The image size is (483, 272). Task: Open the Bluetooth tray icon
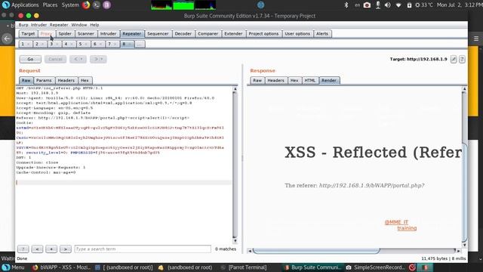(346, 5)
